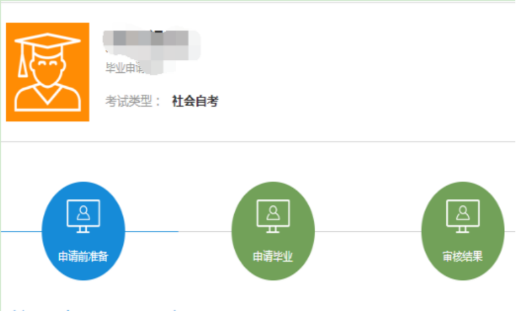
Task: Click the blue line before the 申请前准备 circle
Action: click(21, 231)
